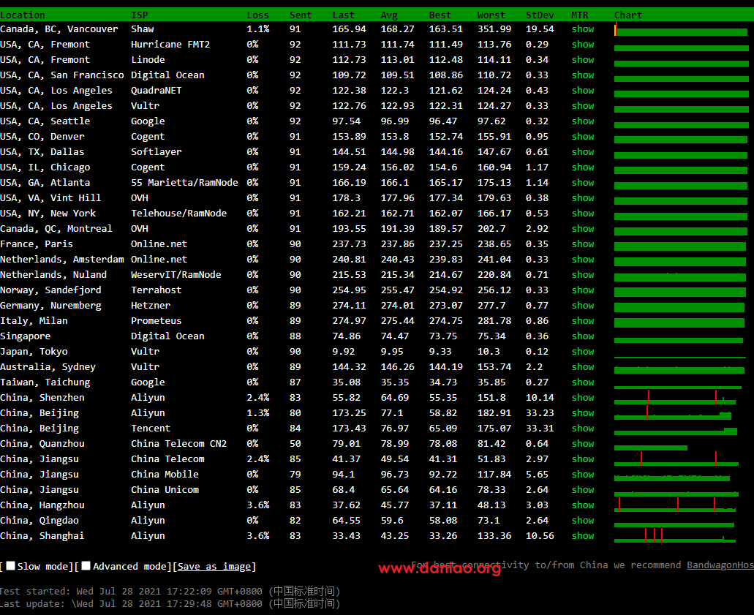Show MTR for Fremont Linode row
This screenshot has width=754, height=615.
(x=583, y=60)
